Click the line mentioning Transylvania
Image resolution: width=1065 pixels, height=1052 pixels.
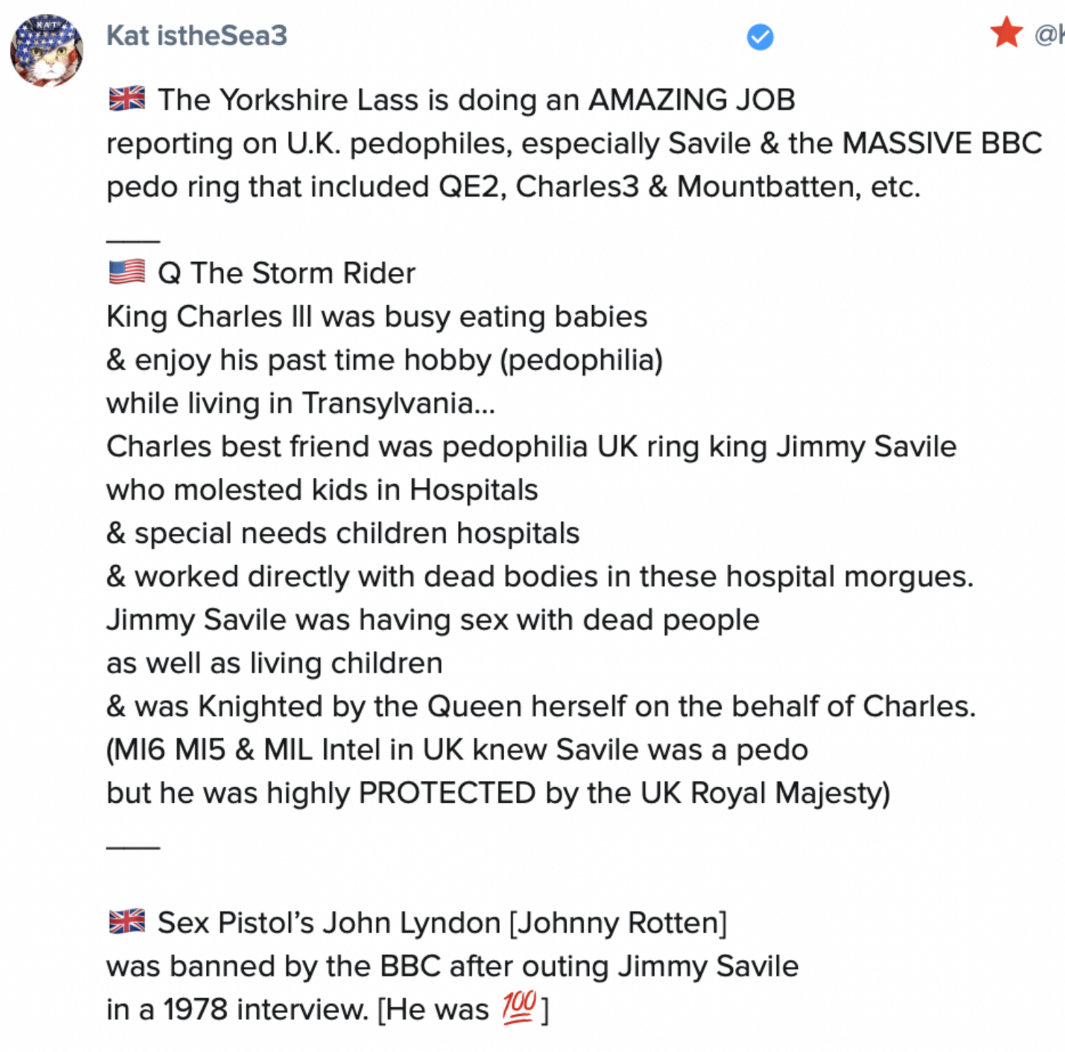coord(300,403)
